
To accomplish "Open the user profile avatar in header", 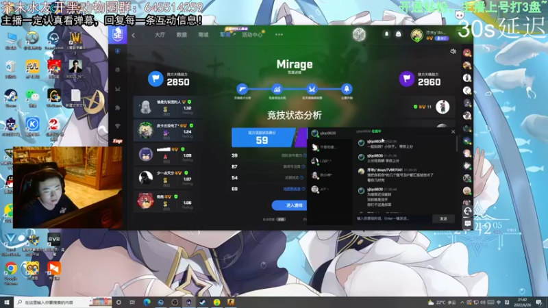I will click(x=416, y=35).
